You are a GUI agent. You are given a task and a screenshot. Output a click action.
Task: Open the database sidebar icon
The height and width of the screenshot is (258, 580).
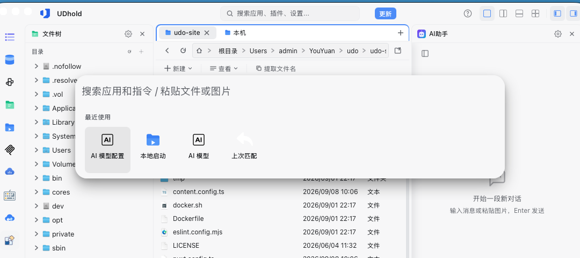pyautogui.click(x=10, y=60)
